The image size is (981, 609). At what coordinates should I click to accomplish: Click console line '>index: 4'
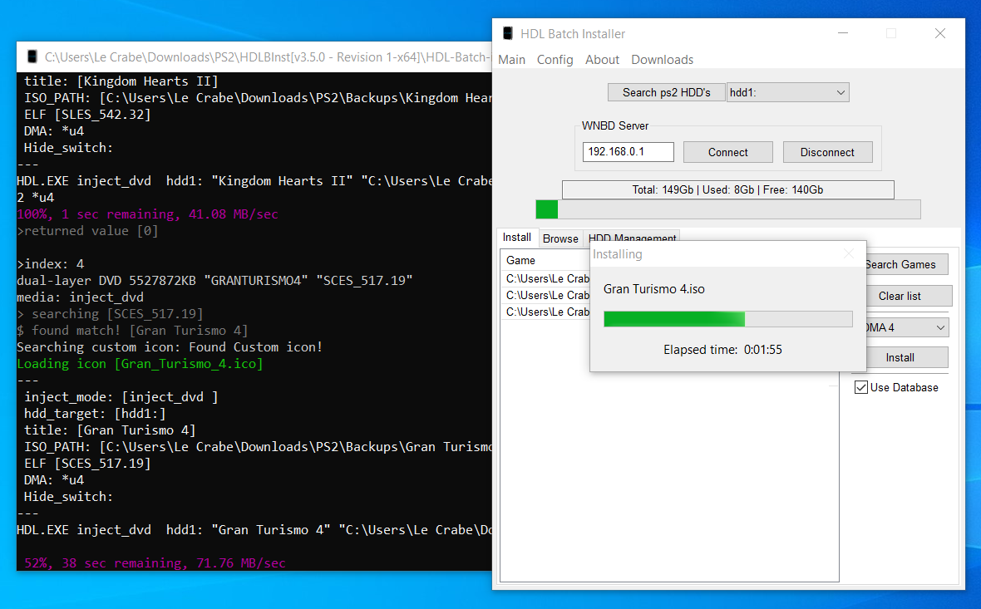pyautogui.click(x=50, y=264)
